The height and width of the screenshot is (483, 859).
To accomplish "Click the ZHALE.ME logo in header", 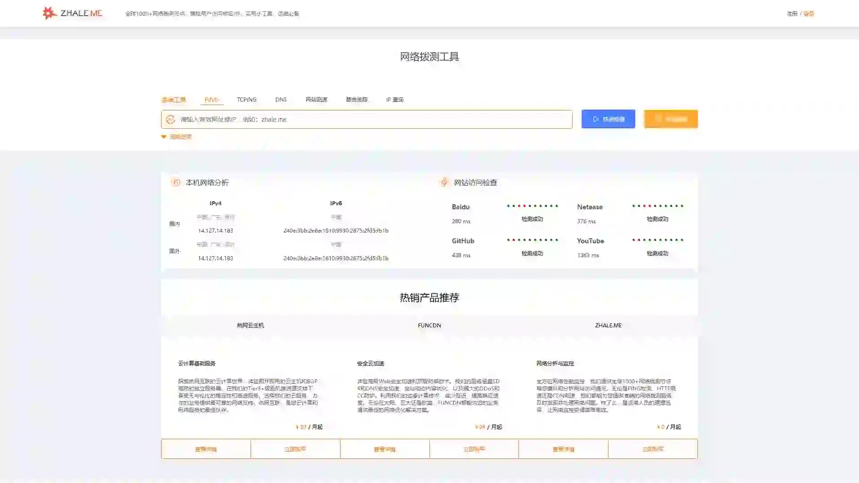I will (72, 13).
